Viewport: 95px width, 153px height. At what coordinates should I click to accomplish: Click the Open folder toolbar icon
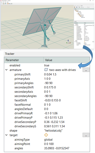click(x=4, y=4)
